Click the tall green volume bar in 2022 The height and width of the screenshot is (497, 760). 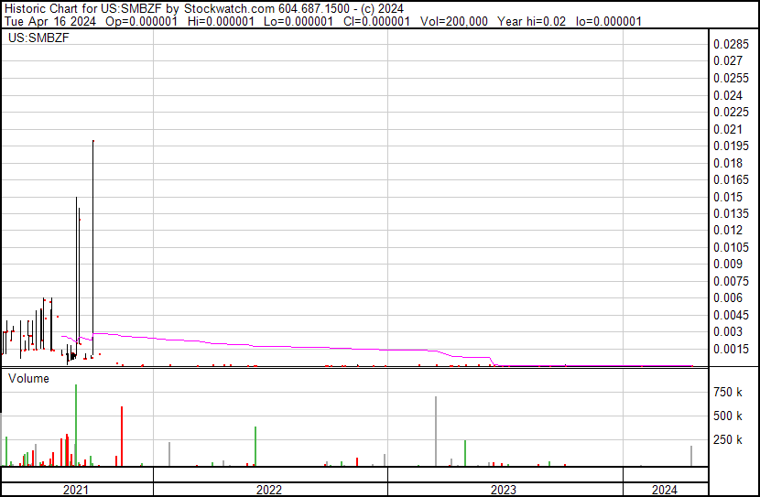[x=255, y=446]
